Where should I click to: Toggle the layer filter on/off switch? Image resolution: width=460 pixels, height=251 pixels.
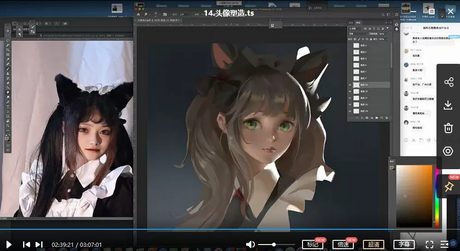[x=387, y=28]
